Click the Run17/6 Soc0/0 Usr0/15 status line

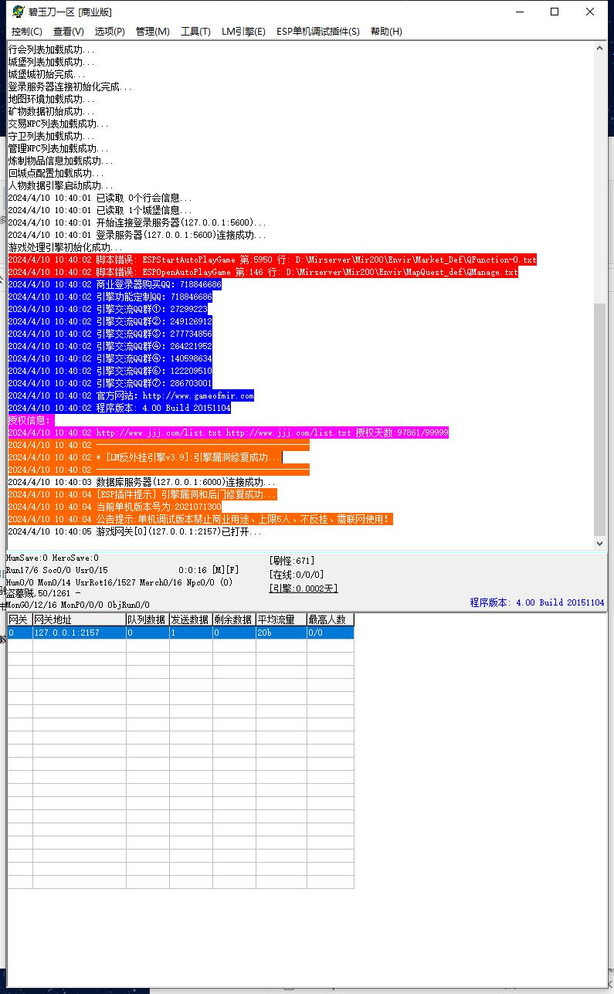(x=57, y=570)
